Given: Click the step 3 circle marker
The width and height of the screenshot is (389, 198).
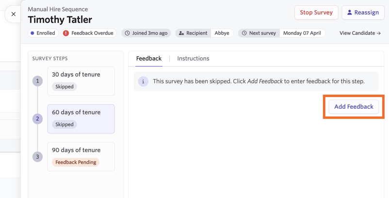Looking at the screenshot, I should (x=37, y=157).
